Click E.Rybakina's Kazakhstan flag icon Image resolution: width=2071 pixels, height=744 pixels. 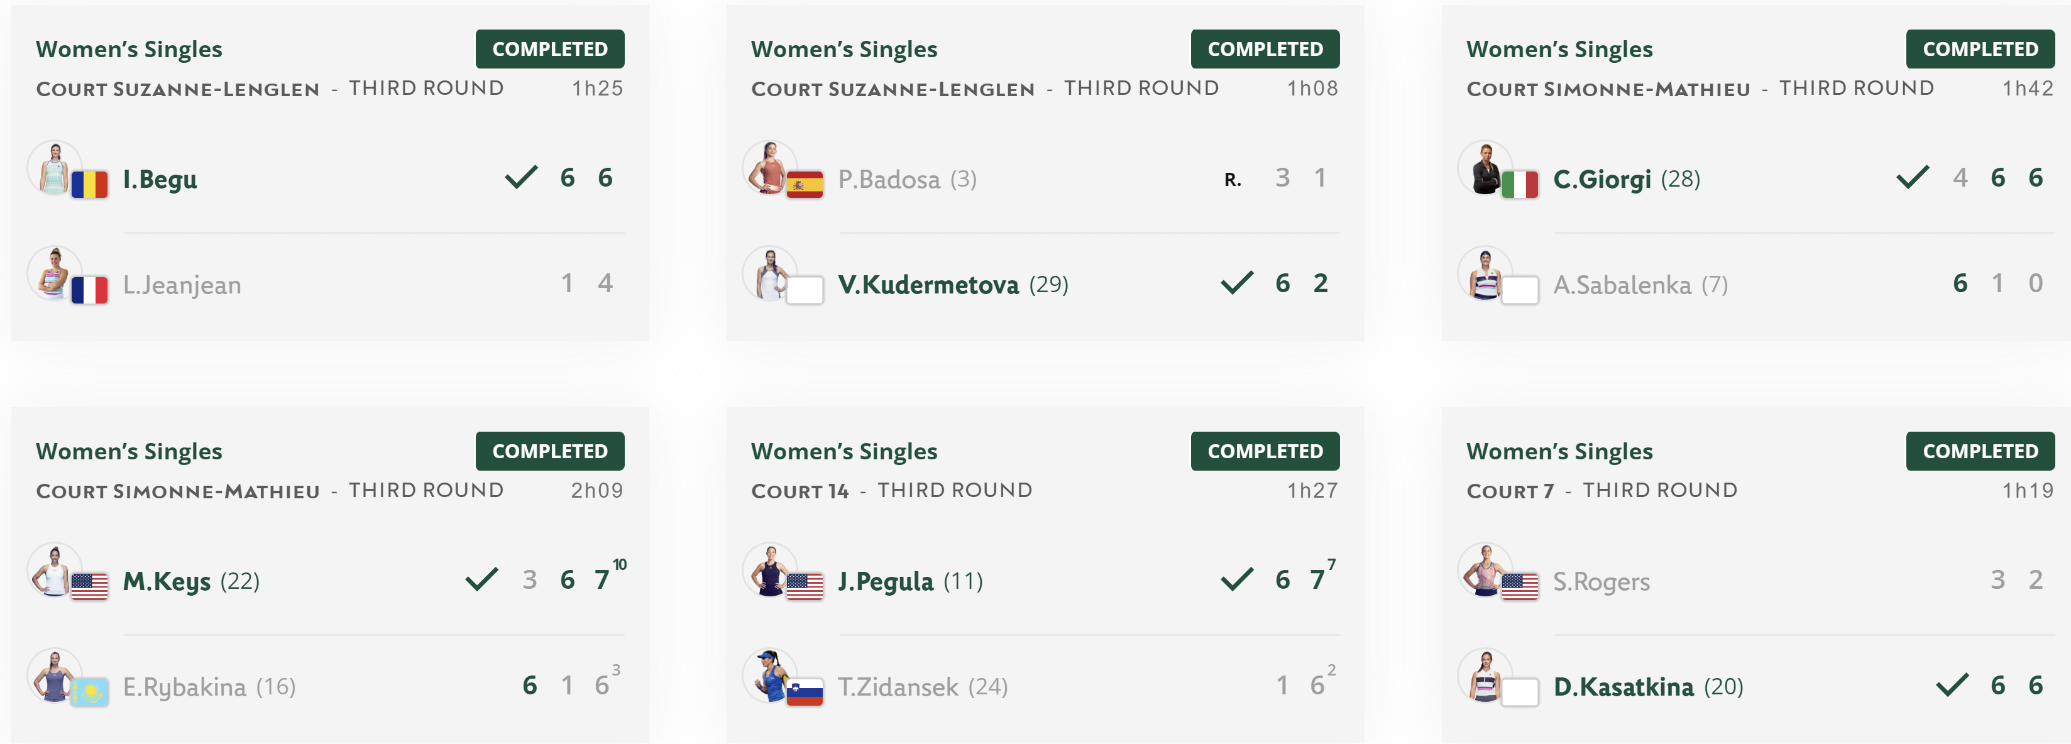pos(89,692)
